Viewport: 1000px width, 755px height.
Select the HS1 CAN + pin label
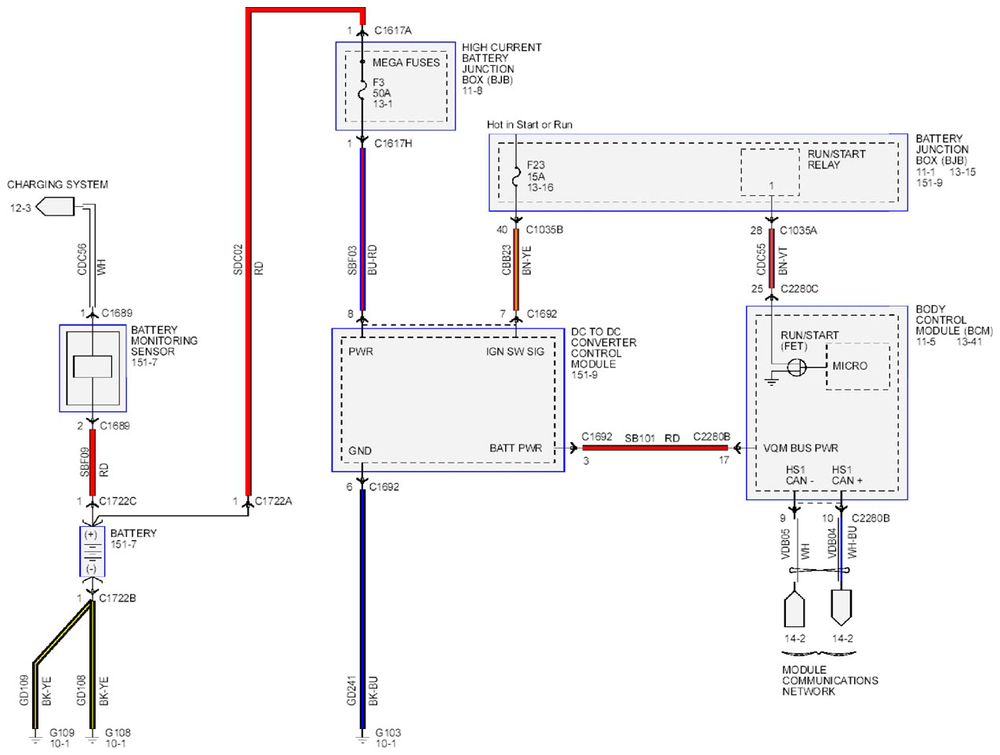[x=847, y=475]
